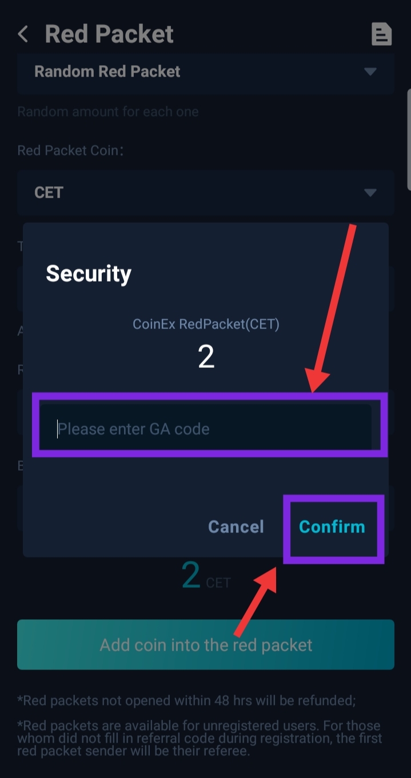Click amount 2 inside Security dialog
This screenshot has height=778, width=411.
coord(206,357)
